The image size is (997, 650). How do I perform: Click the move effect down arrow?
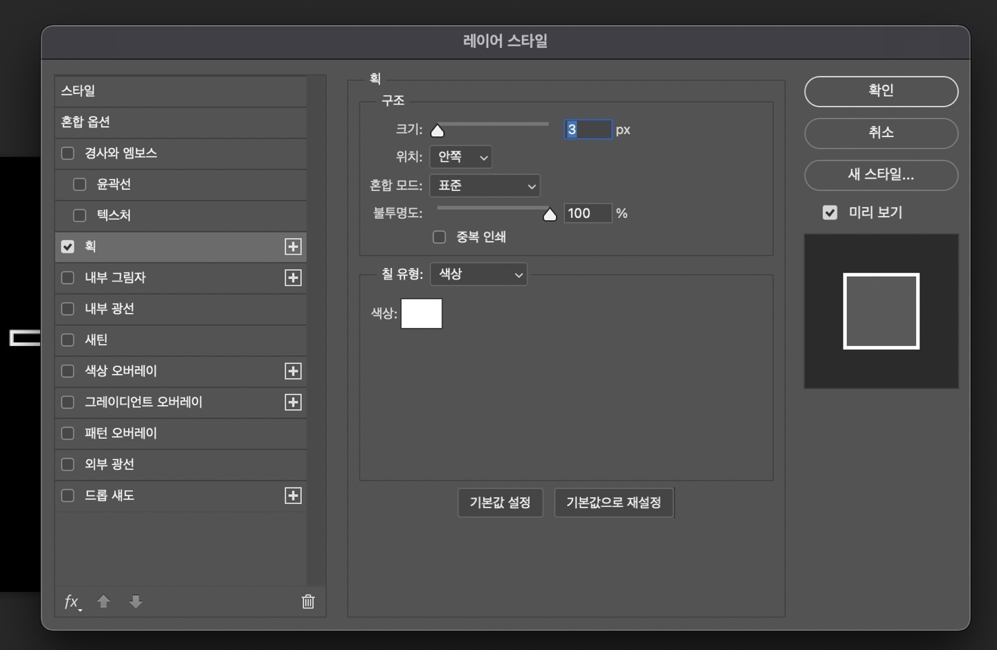coord(136,602)
